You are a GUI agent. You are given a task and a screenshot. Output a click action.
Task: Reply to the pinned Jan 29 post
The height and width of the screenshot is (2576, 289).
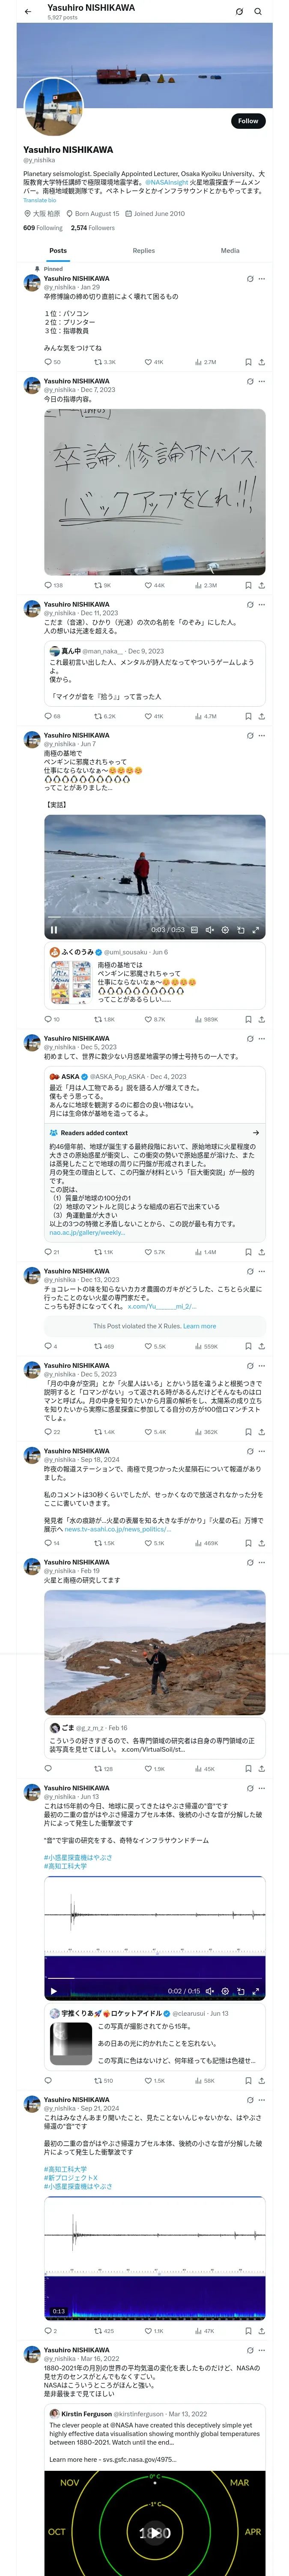pos(48,362)
